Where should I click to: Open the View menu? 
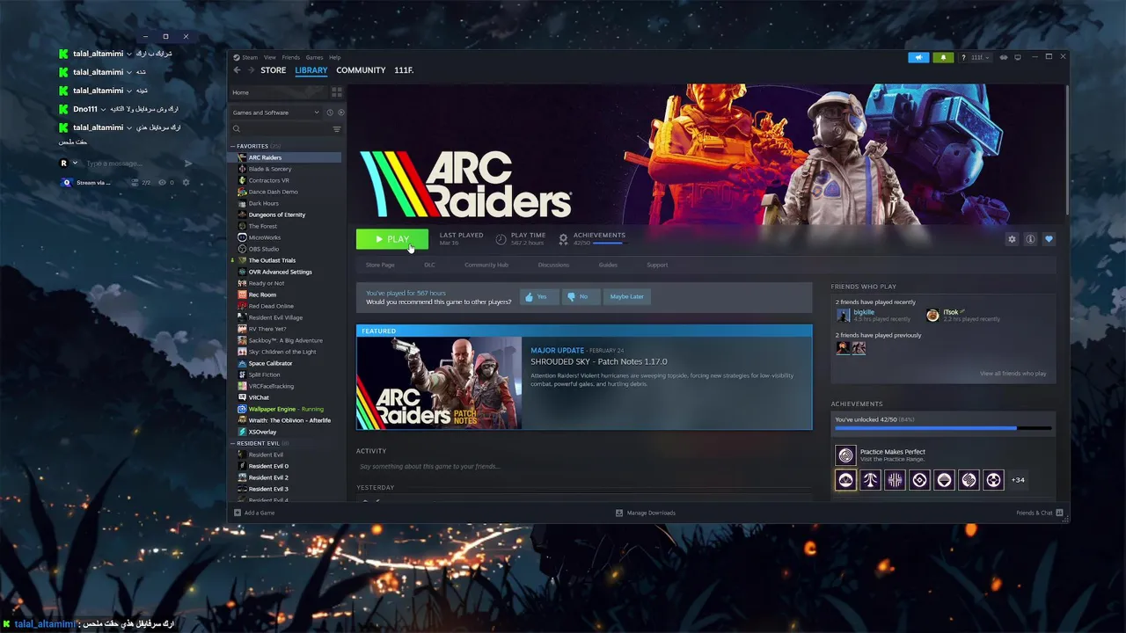click(x=270, y=57)
